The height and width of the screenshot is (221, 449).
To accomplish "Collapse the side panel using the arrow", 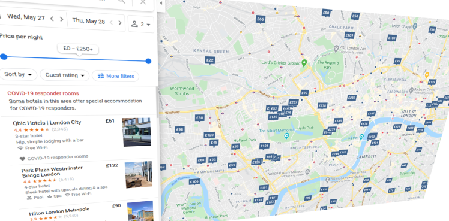I will click(x=161, y=3).
